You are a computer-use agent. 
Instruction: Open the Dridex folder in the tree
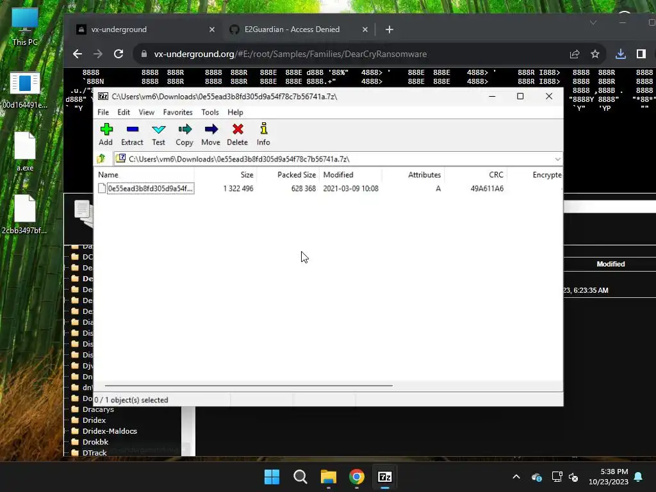pos(94,420)
